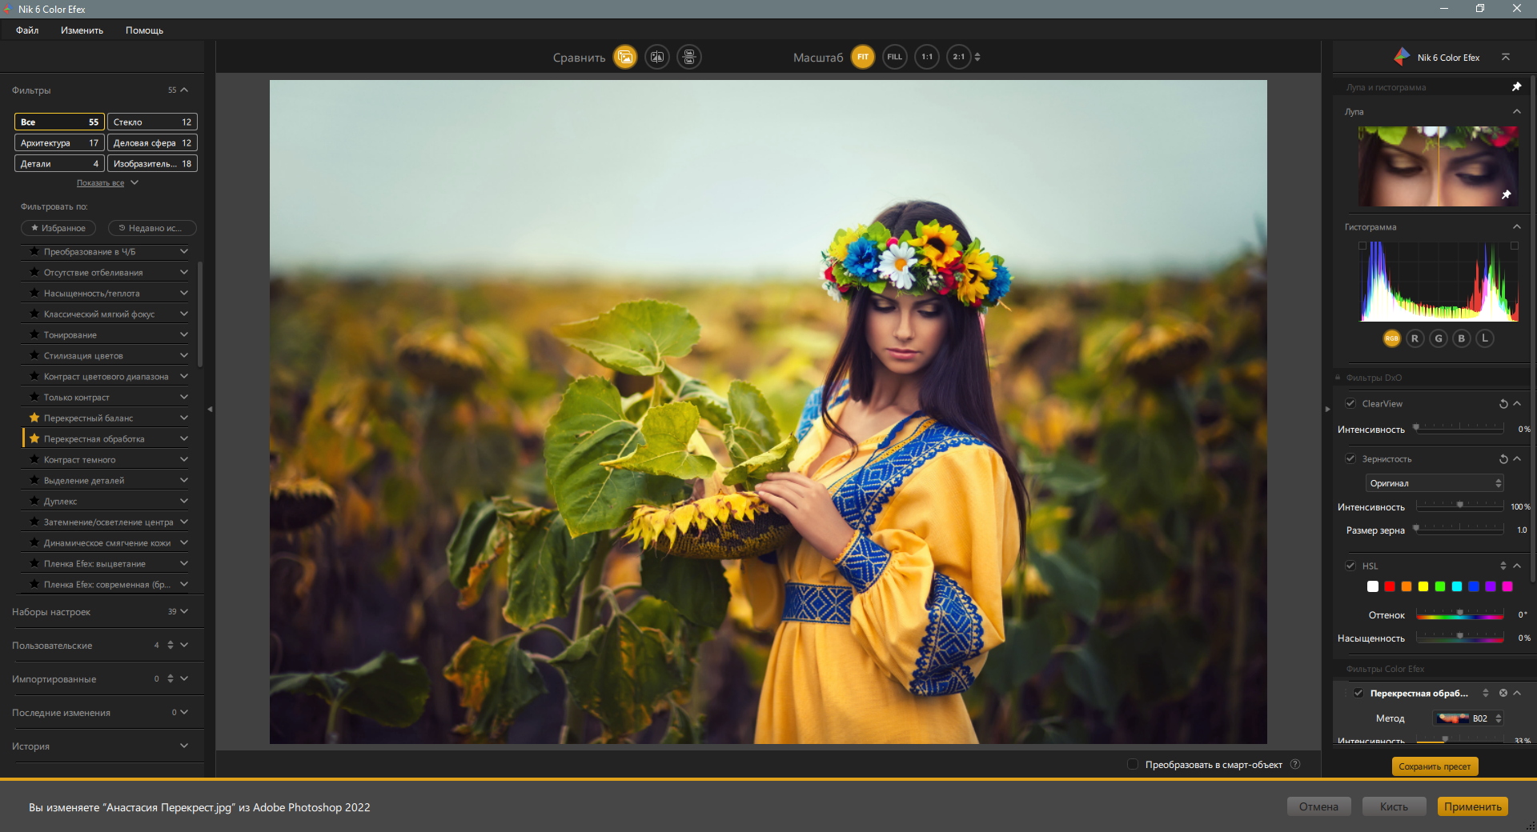The image size is (1537, 832).
Task: Toggle HSL filter checkbox
Action: pyautogui.click(x=1350, y=566)
